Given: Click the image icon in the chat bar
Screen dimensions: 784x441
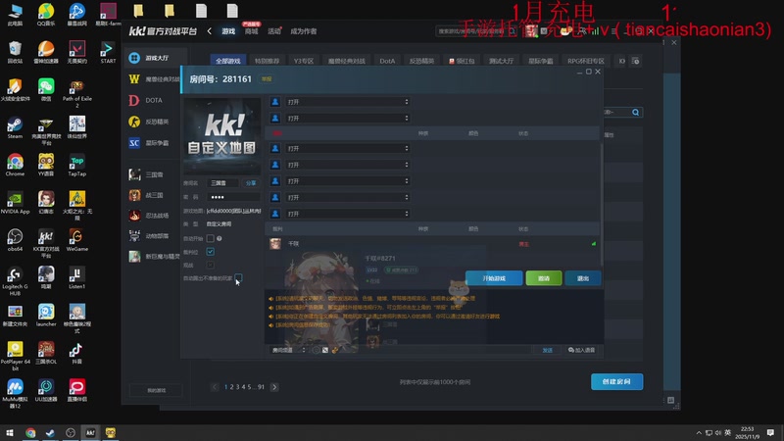Looking at the screenshot, I should coord(325,350).
